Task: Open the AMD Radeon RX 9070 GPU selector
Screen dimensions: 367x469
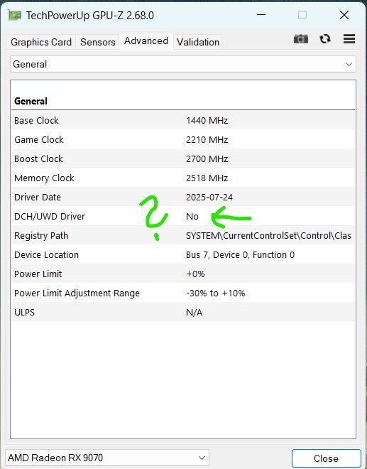Action: tap(107, 458)
